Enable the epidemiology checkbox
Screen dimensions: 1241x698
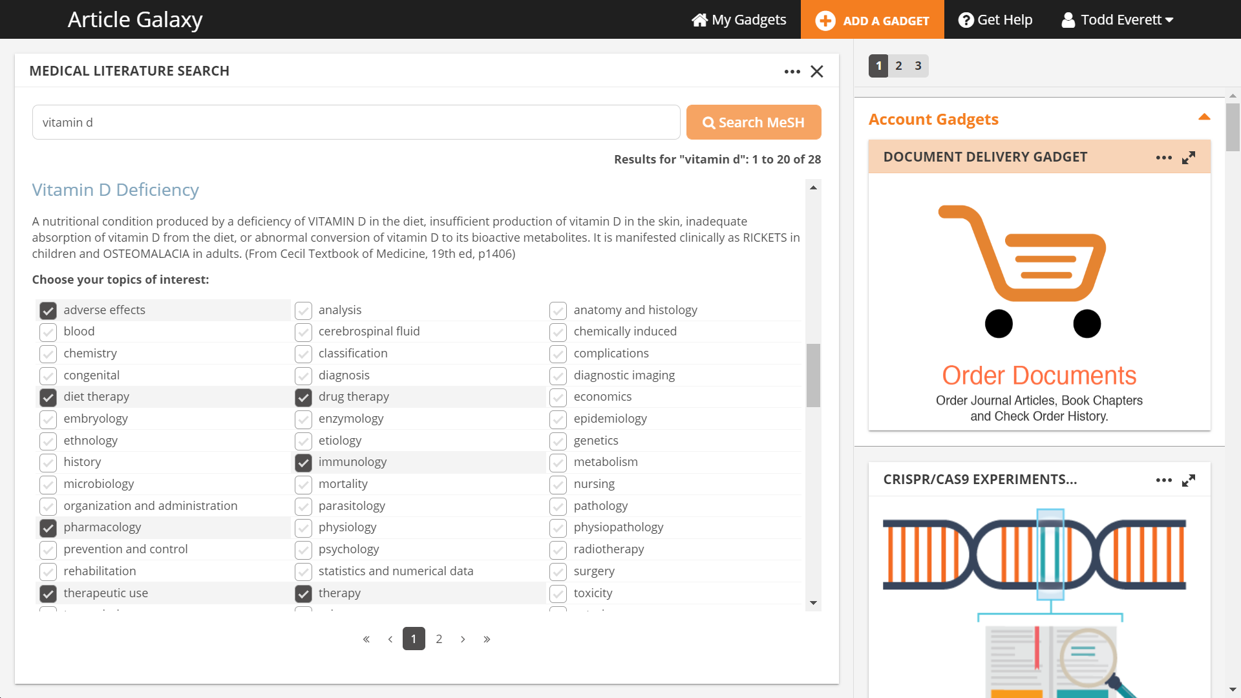click(x=557, y=418)
